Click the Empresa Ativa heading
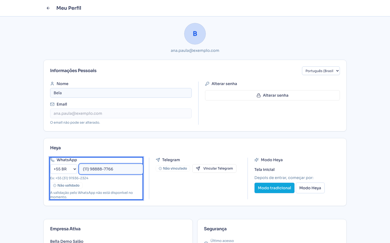The image size is (390, 243). [x=65, y=229]
